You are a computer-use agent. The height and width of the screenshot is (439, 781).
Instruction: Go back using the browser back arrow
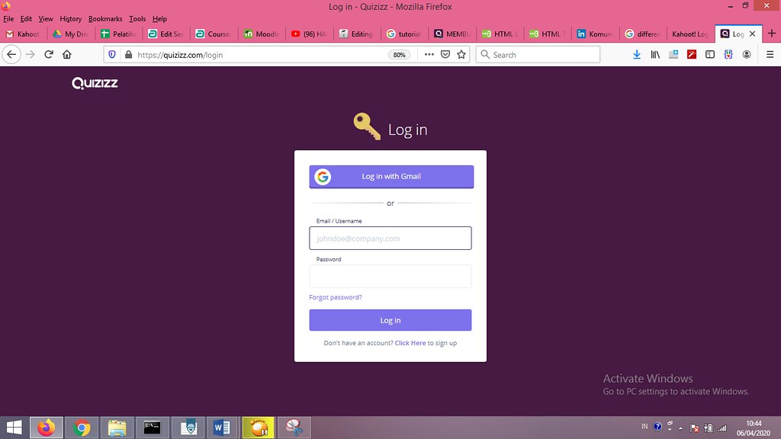pos(11,55)
